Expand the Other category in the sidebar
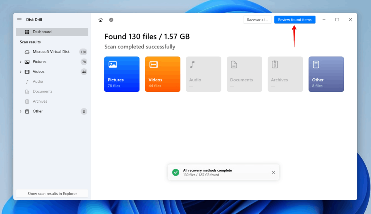 pos(20,111)
